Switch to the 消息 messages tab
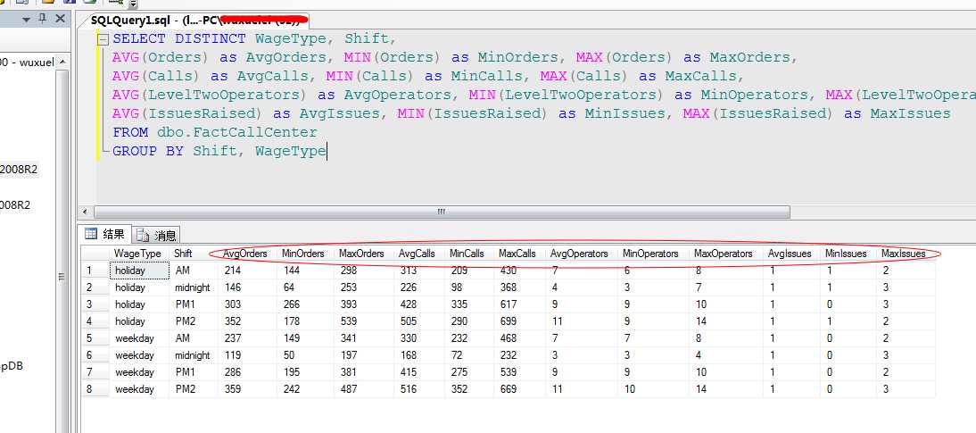Viewport: 976px width, 433px height. [157, 236]
